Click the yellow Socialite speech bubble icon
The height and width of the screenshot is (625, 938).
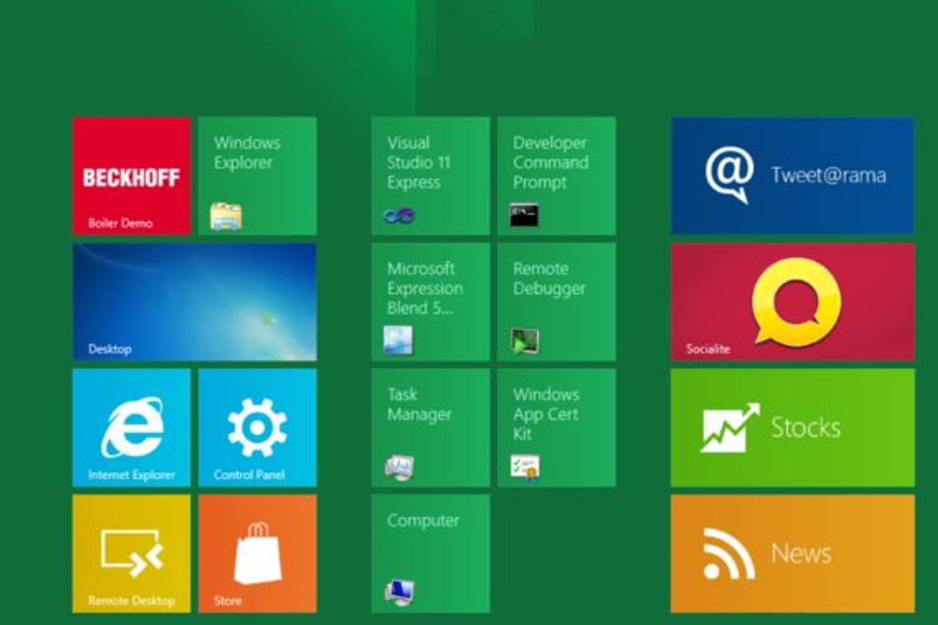click(x=796, y=302)
